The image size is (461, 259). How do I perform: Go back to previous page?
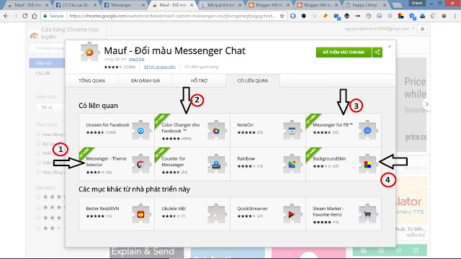(x=6, y=16)
